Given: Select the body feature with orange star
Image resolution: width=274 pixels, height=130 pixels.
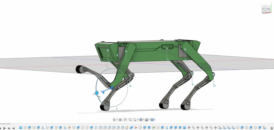Looking at the screenshot, I should click(x=127, y=128).
